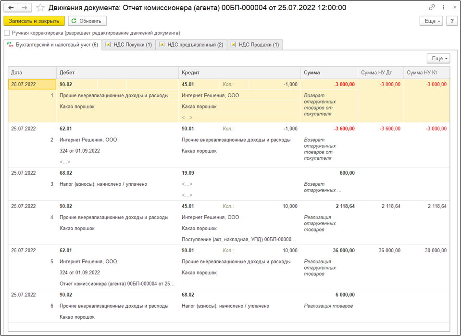Select the Бухгалтерский и налоговый учет tab

click(52, 45)
